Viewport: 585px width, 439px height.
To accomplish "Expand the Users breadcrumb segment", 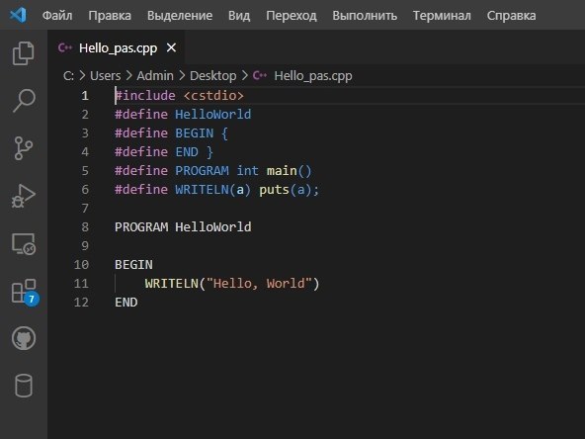I will tap(105, 76).
